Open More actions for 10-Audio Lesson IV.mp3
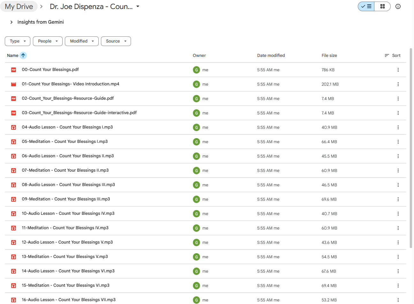414x304 pixels. (x=398, y=214)
